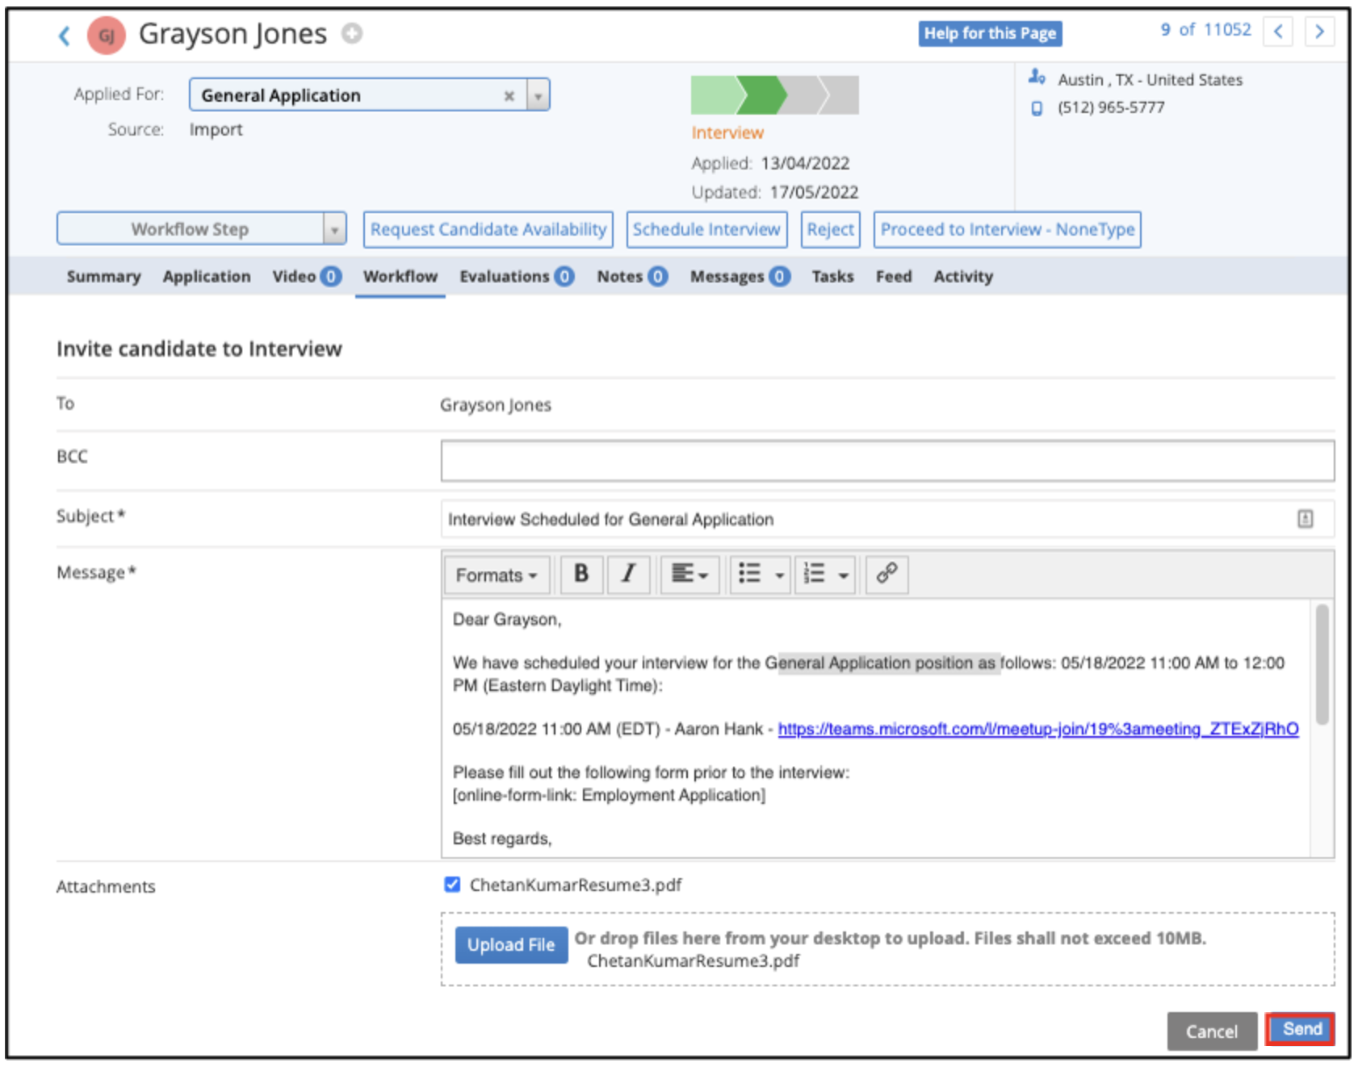Click the template icon in Subject field
Screen dimensions: 1358x1067
(1305, 519)
